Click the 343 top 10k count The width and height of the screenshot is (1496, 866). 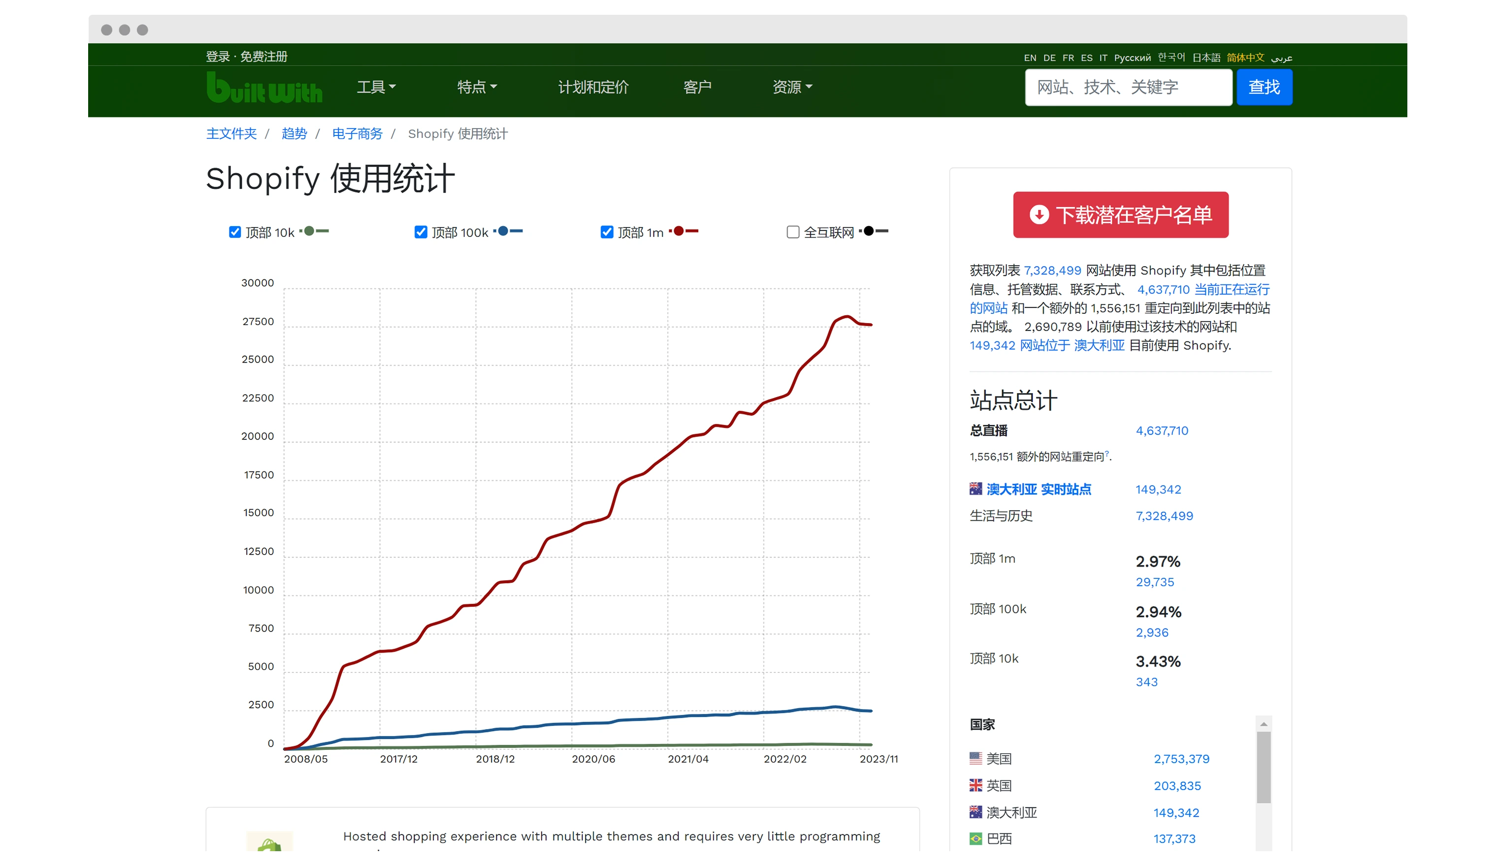pos(1146,681)
